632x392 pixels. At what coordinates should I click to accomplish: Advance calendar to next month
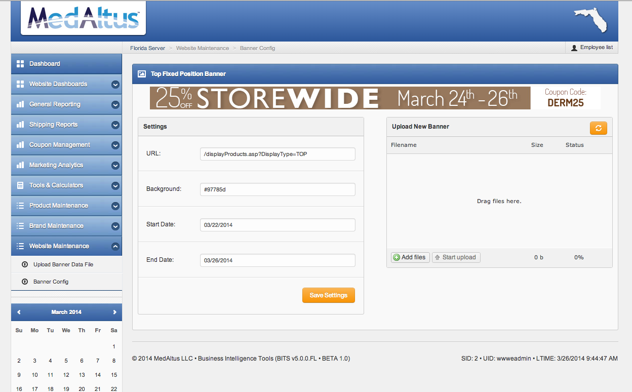tap(114, 312)
